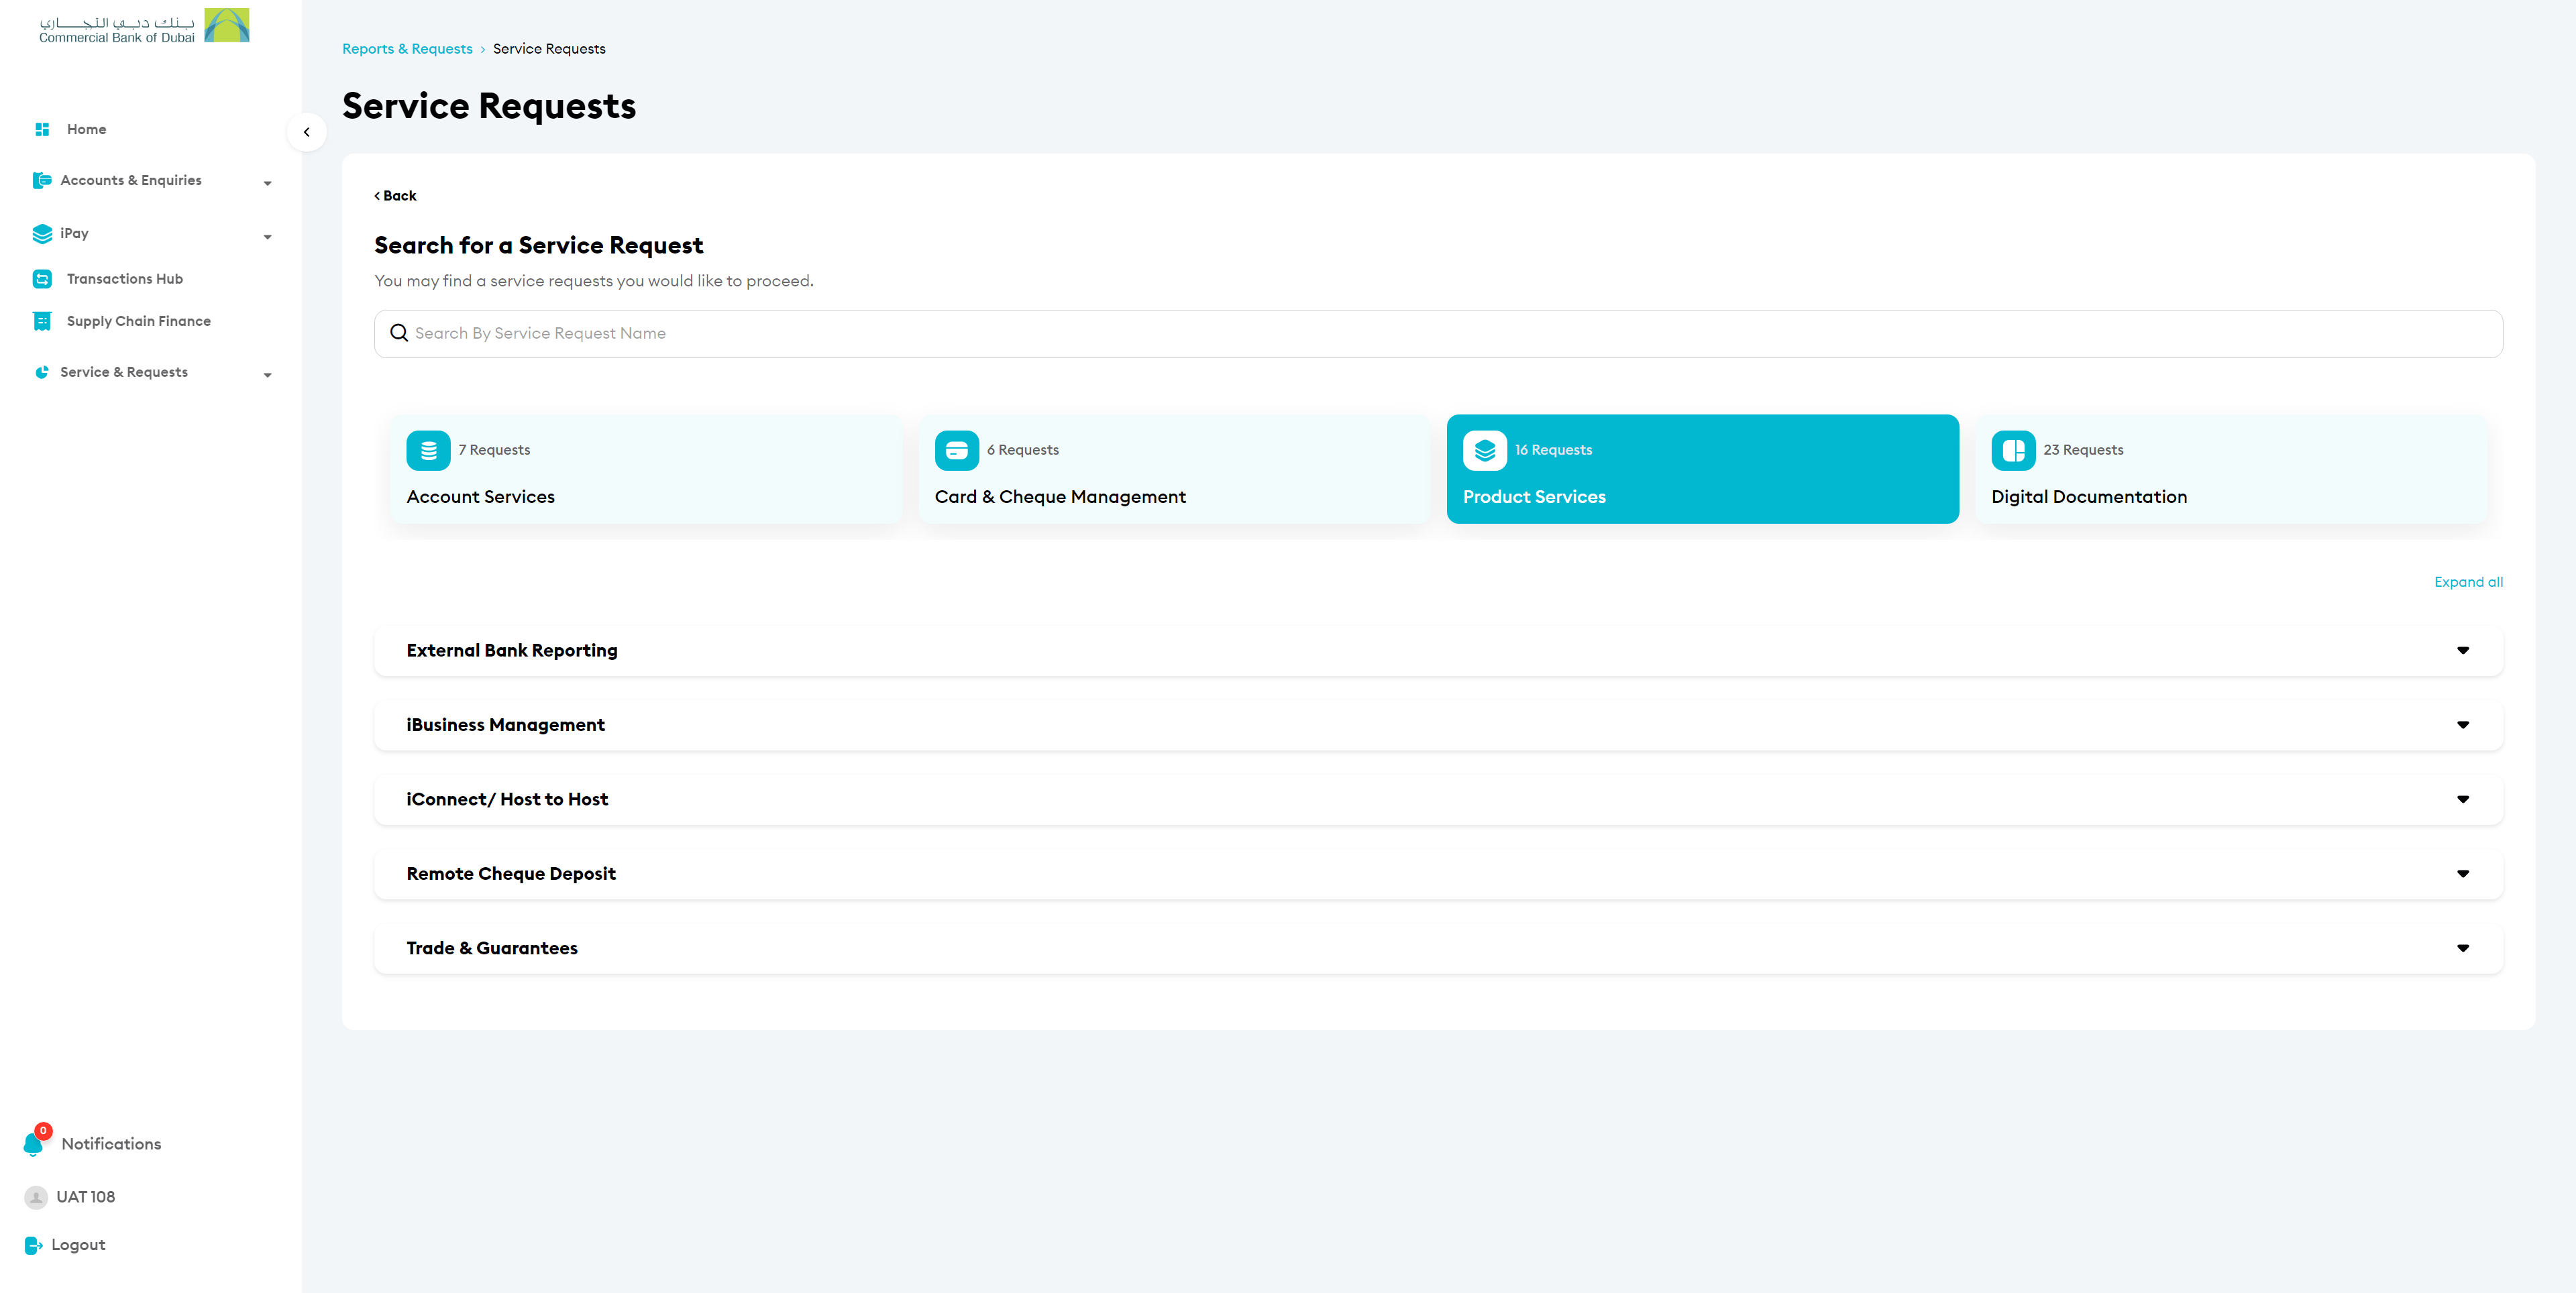Image resolution: width=2576 pixels, height=1293 pixels.
Task: Collapse the sidebar with the arrow button
Action: coord(307,132)
